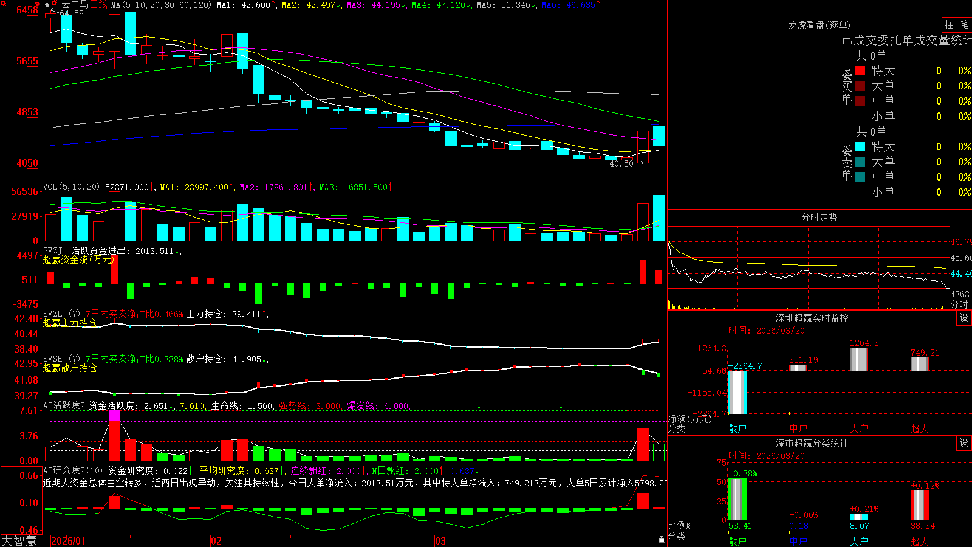Toggle the 分时 label on the intraday chart
The height and width of the screenshot is (547, 972).
click(959, 304)
